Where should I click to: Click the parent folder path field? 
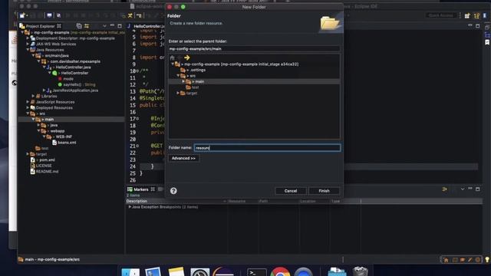[254, 49]
